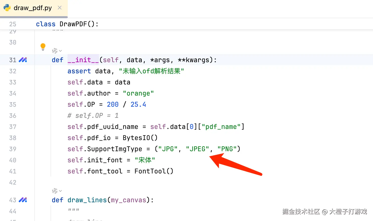
Task: Open the dropdown chevron above draw_lines method
Action: click(x=60, y=191)
